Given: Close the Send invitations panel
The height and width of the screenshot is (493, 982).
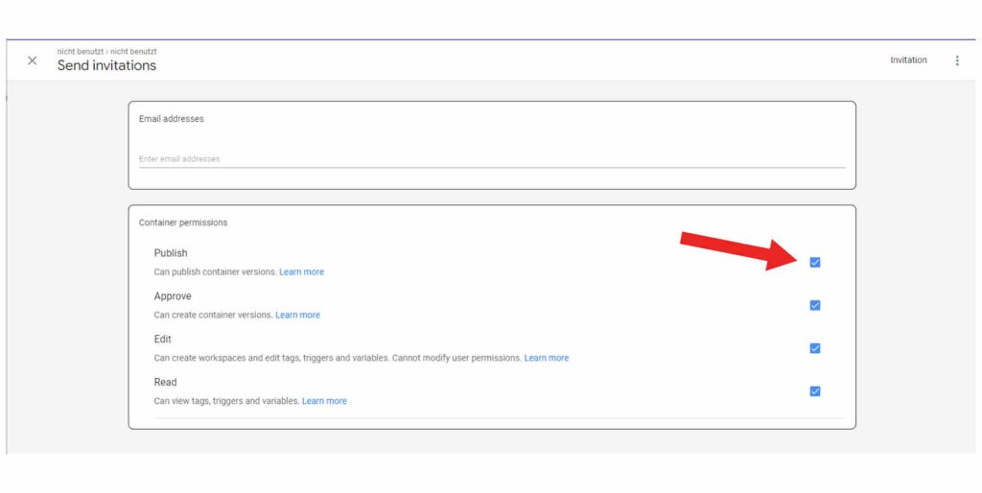Looking at the screenshot, I should point(32,60).
